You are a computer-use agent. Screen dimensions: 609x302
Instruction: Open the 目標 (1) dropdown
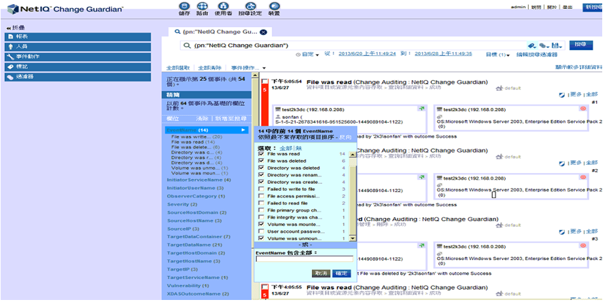tap(498, 55)
